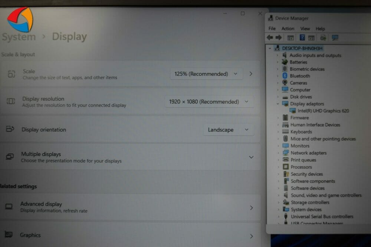The image size is (371, 247).
Task: Select the DESKTOP-BHN0H3H computer name
Action: coord(302,48)
